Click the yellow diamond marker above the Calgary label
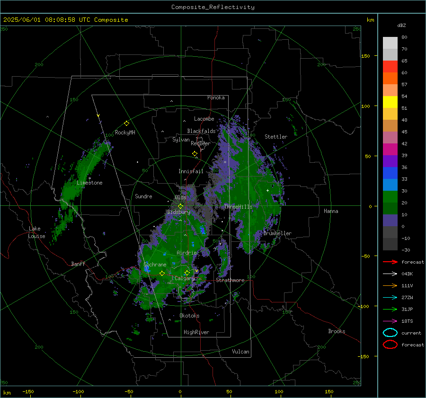The height and width of the screenshot is (398, 426). (187, 273)
